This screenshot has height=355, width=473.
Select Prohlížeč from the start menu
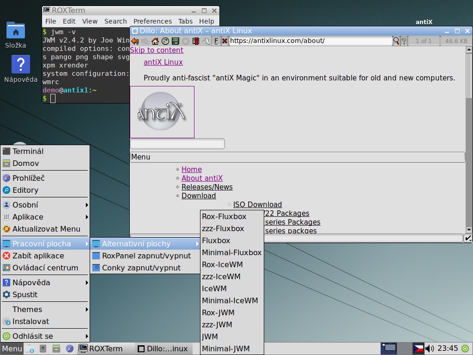point(45,178)
